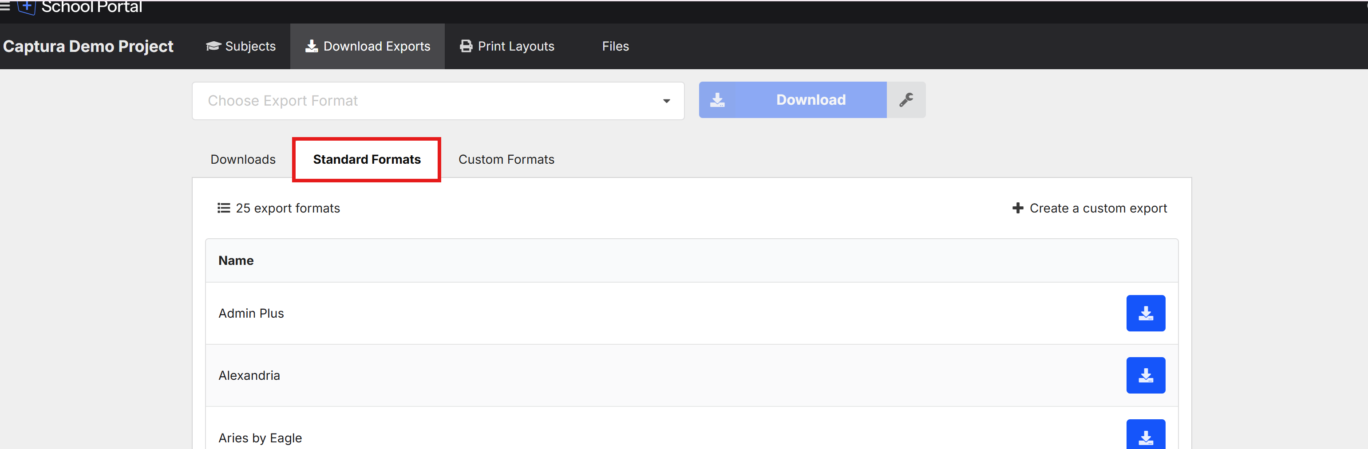This screenshot has height=449, width=1368.
Task: Click Create a custom export link
Action: tap(1098, 208)
